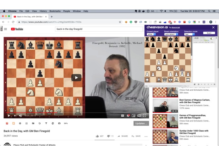Open Games of Praggnanandhaa video thumbnail

(165, 121)
